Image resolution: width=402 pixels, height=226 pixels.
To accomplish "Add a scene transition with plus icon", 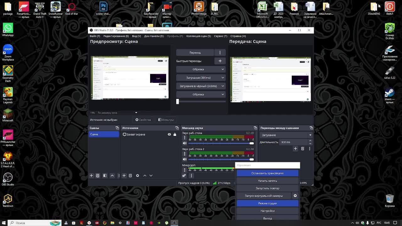I will [x=295, y=148].
